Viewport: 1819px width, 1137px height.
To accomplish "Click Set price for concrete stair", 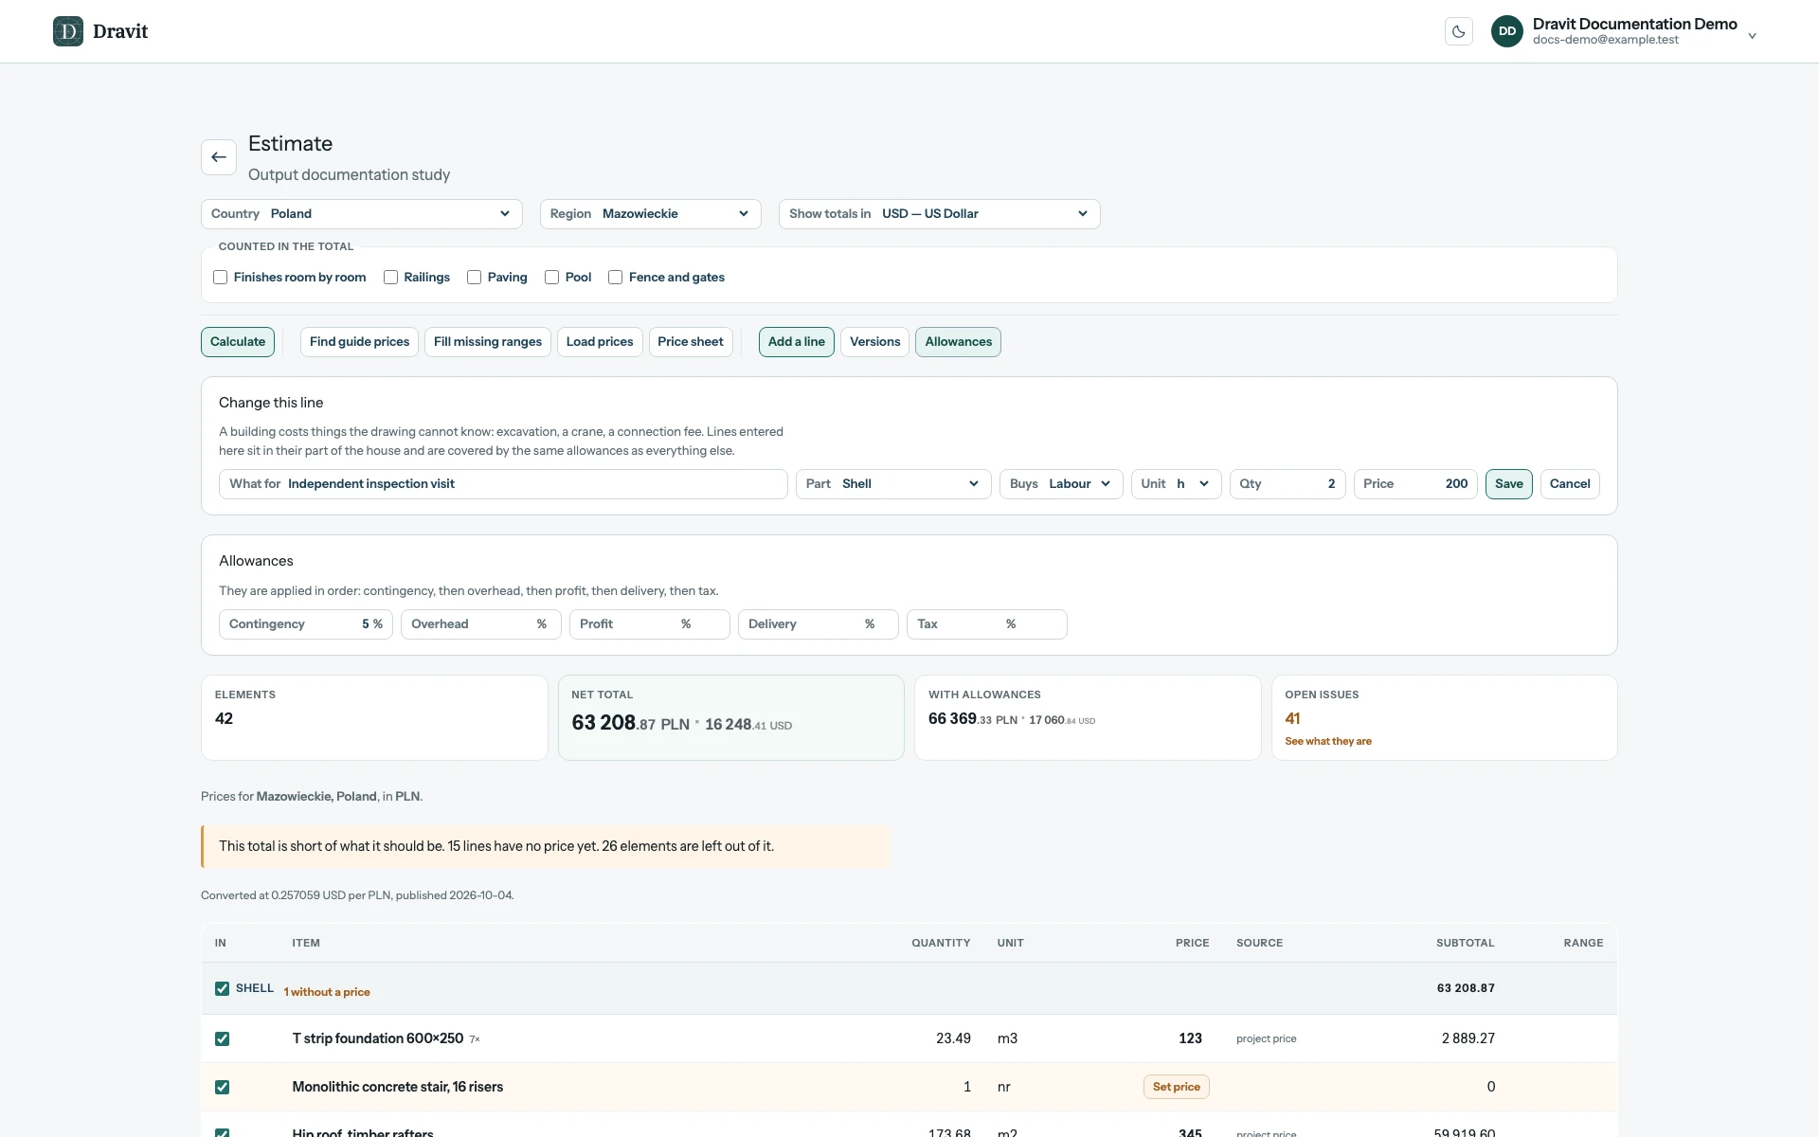I will click(x=1177, y=1087).
